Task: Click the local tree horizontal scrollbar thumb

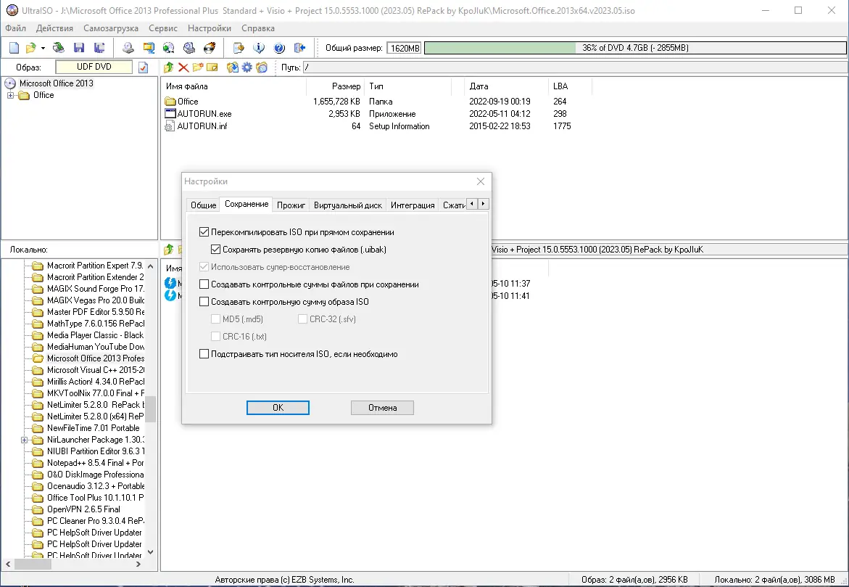Action: pos(33,565)
